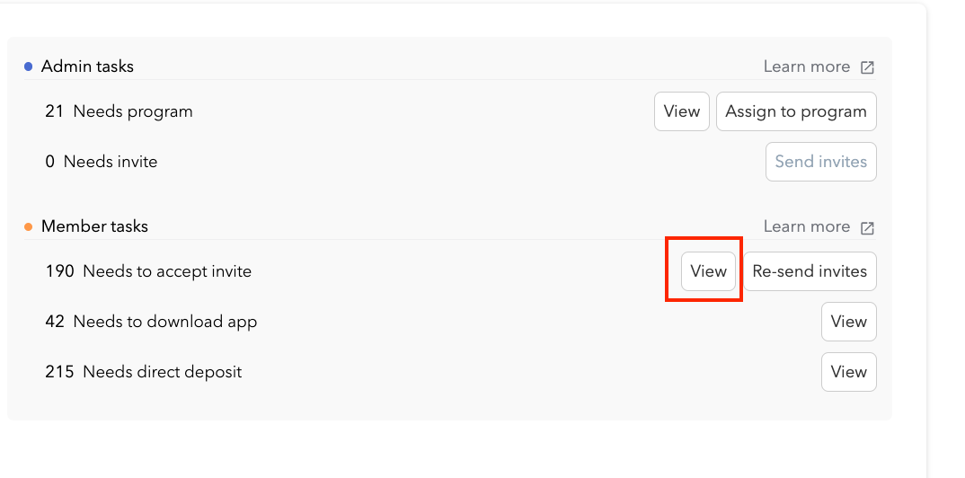Click the orange dot next to Member tasks
The height and width of the screenshot is (478, 965).
pos(29,226)
